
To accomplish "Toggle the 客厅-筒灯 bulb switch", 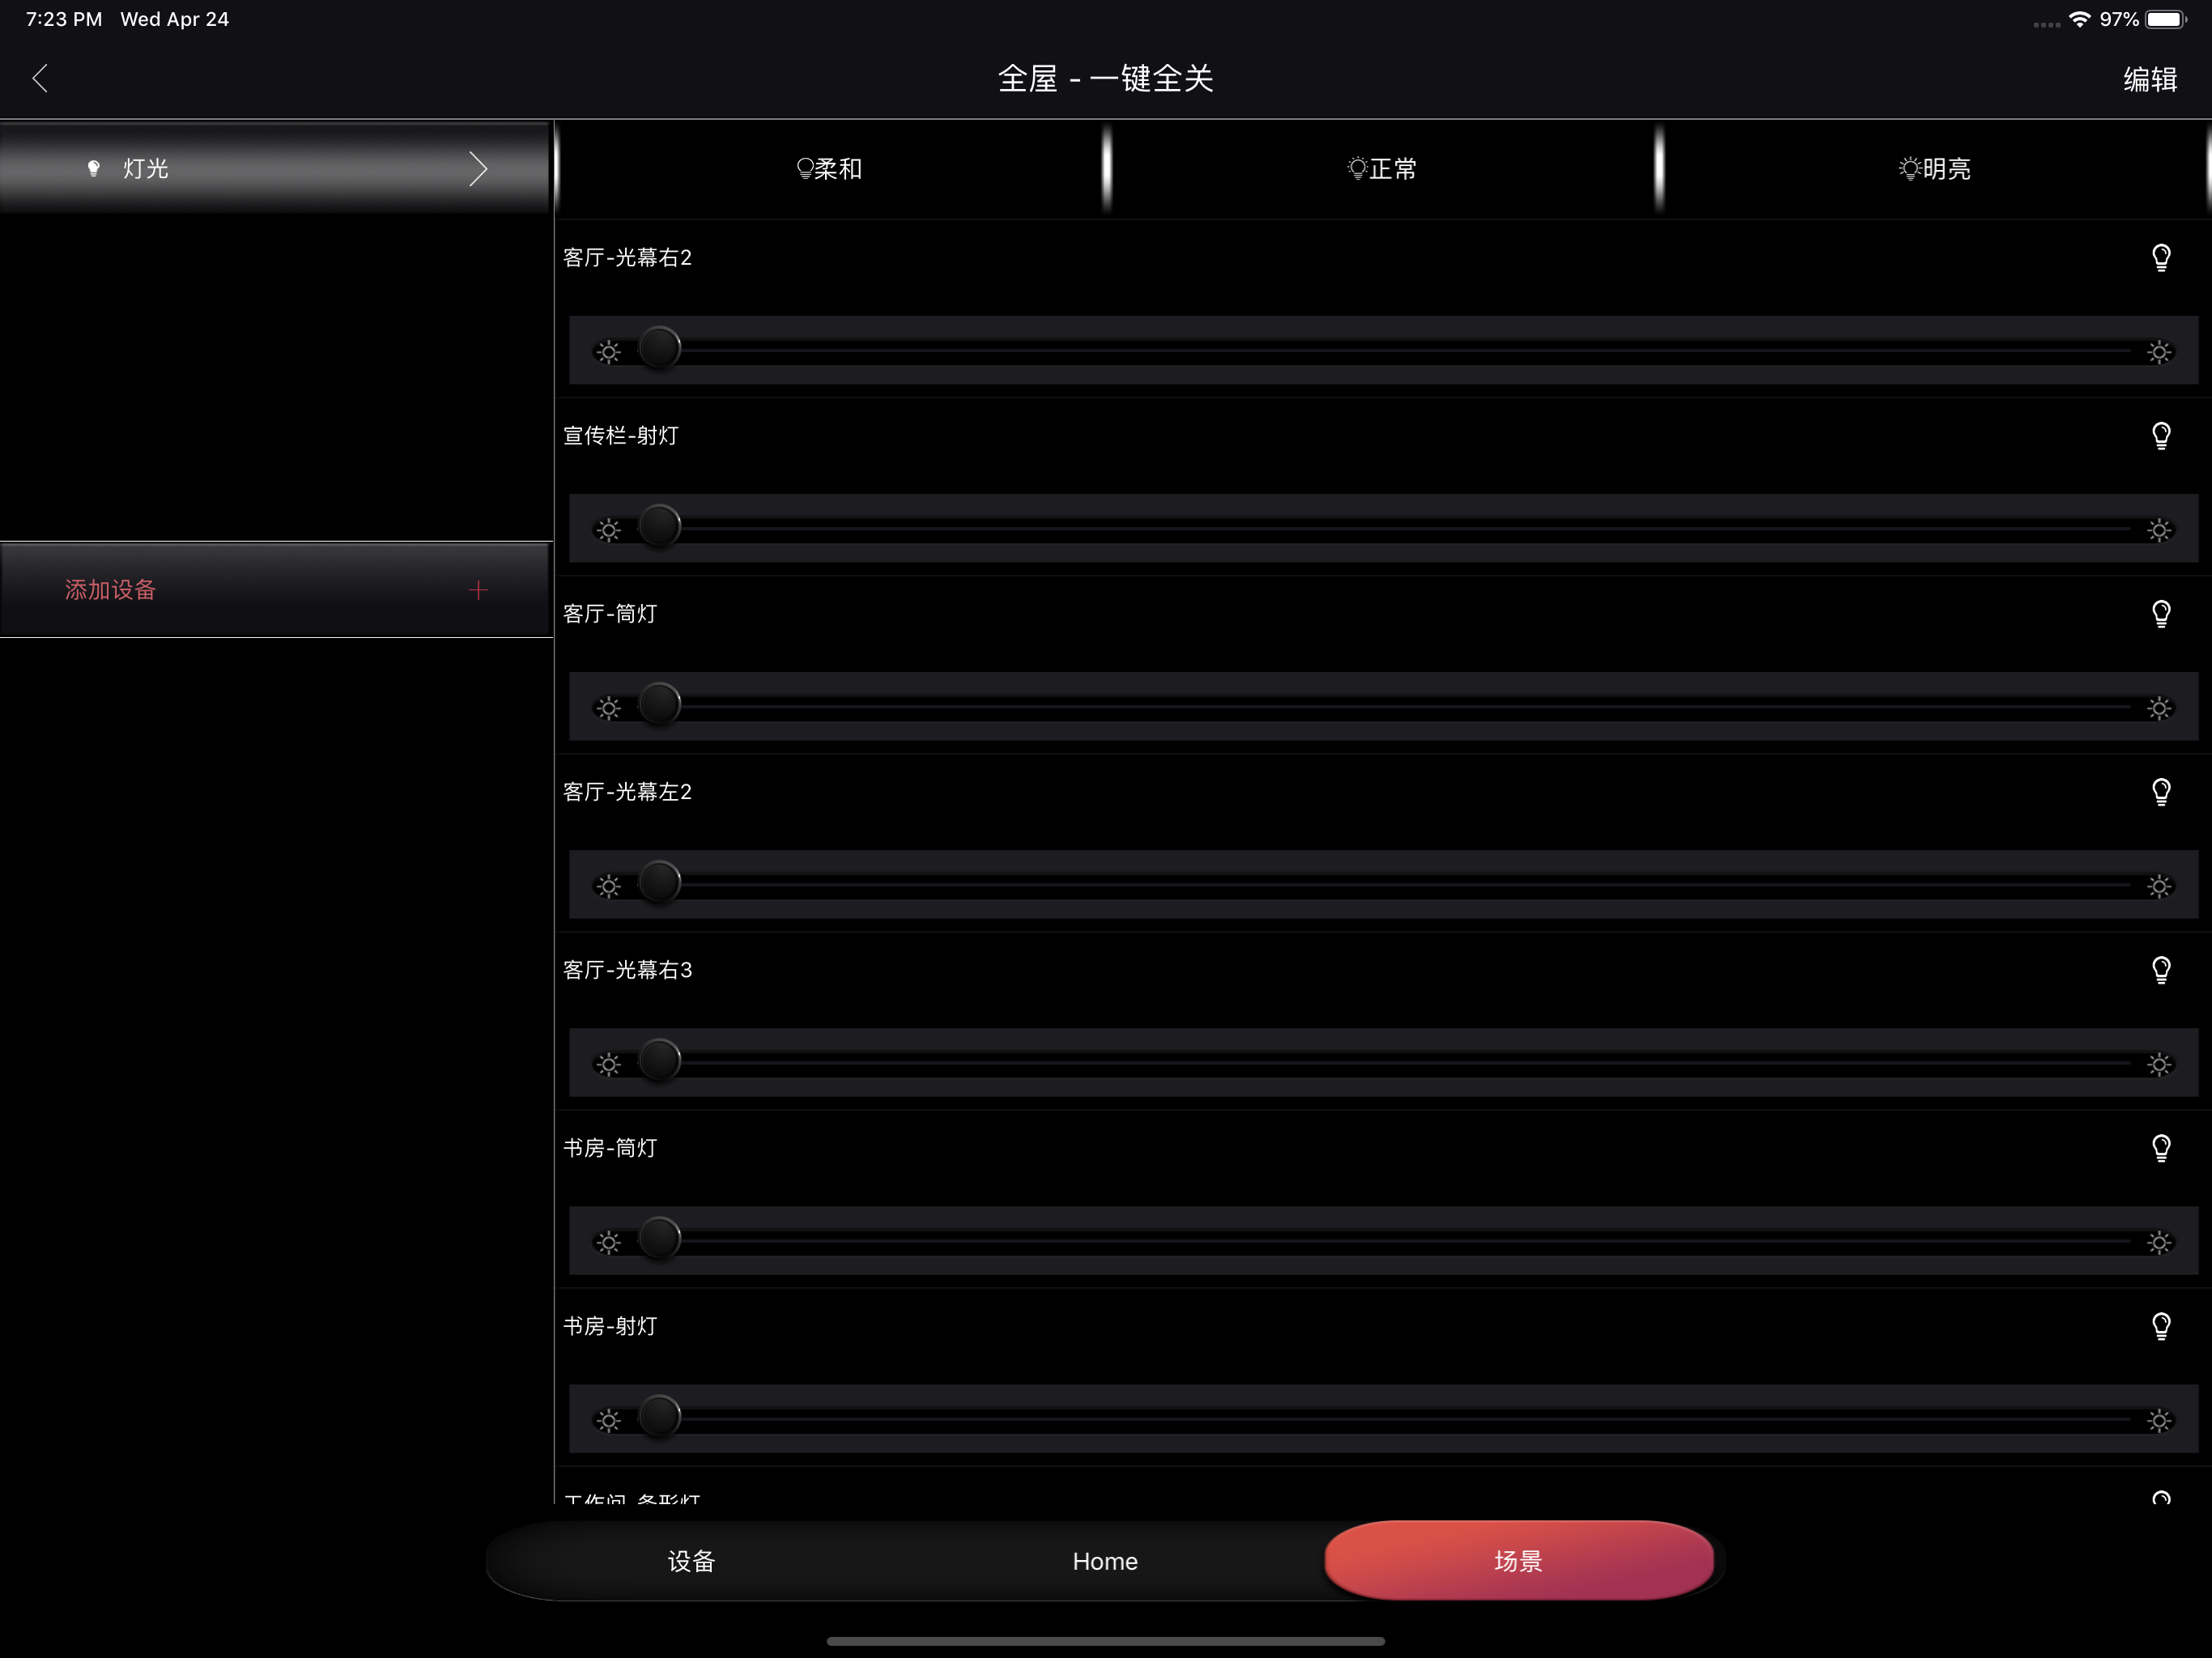I will 2161,614.
